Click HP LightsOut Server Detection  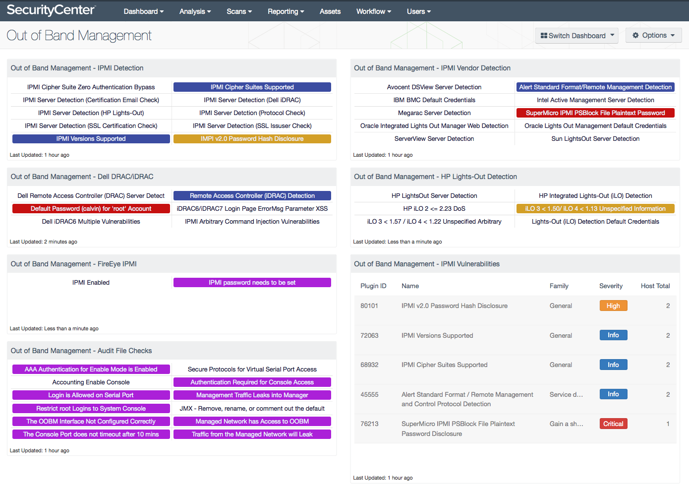(x=434, y=196)
